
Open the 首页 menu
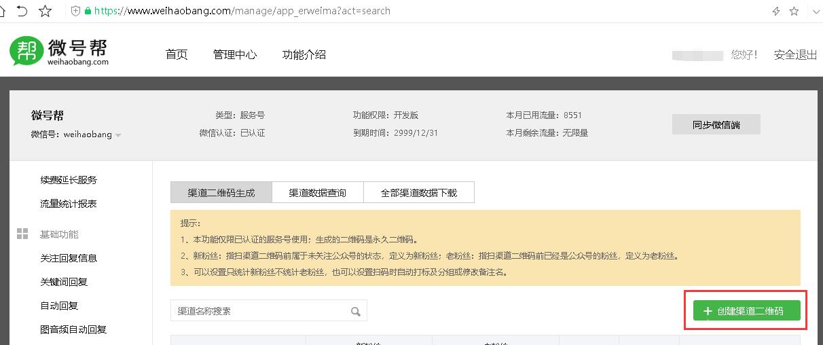177,55
